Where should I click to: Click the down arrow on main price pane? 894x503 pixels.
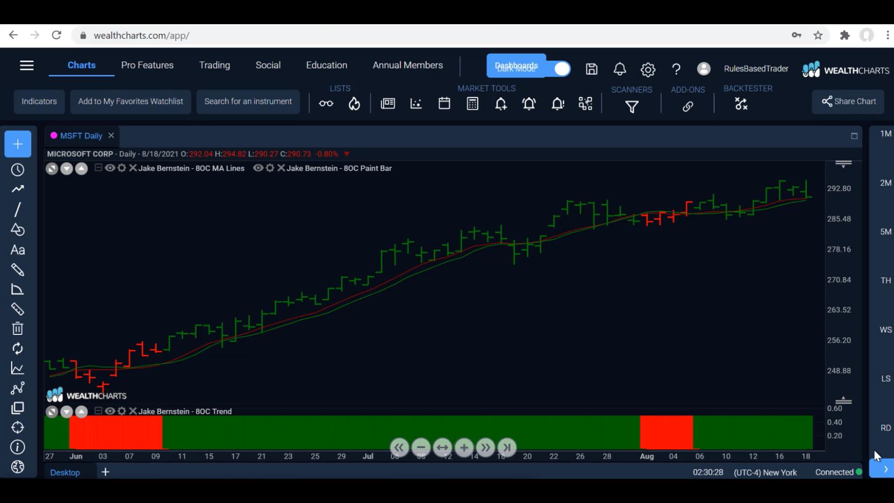(x=67, y=169)
